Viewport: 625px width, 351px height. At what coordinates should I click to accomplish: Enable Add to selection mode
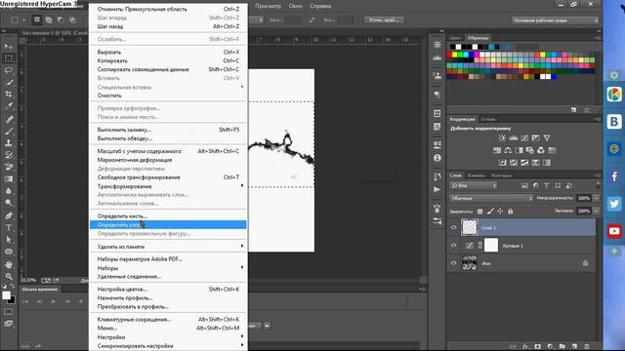click(x=49, y=19)
